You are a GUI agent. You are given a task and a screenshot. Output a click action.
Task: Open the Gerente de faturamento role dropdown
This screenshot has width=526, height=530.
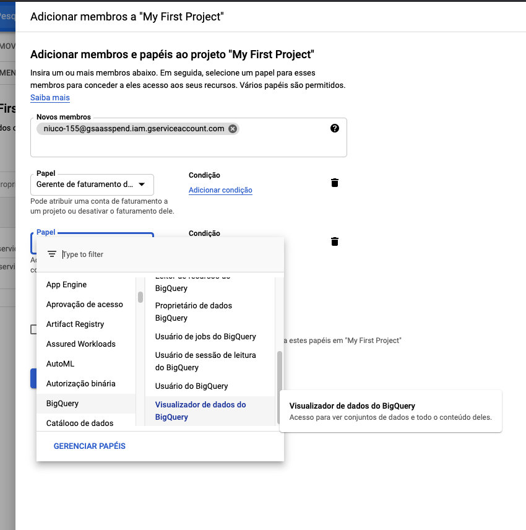click(92, 185)
